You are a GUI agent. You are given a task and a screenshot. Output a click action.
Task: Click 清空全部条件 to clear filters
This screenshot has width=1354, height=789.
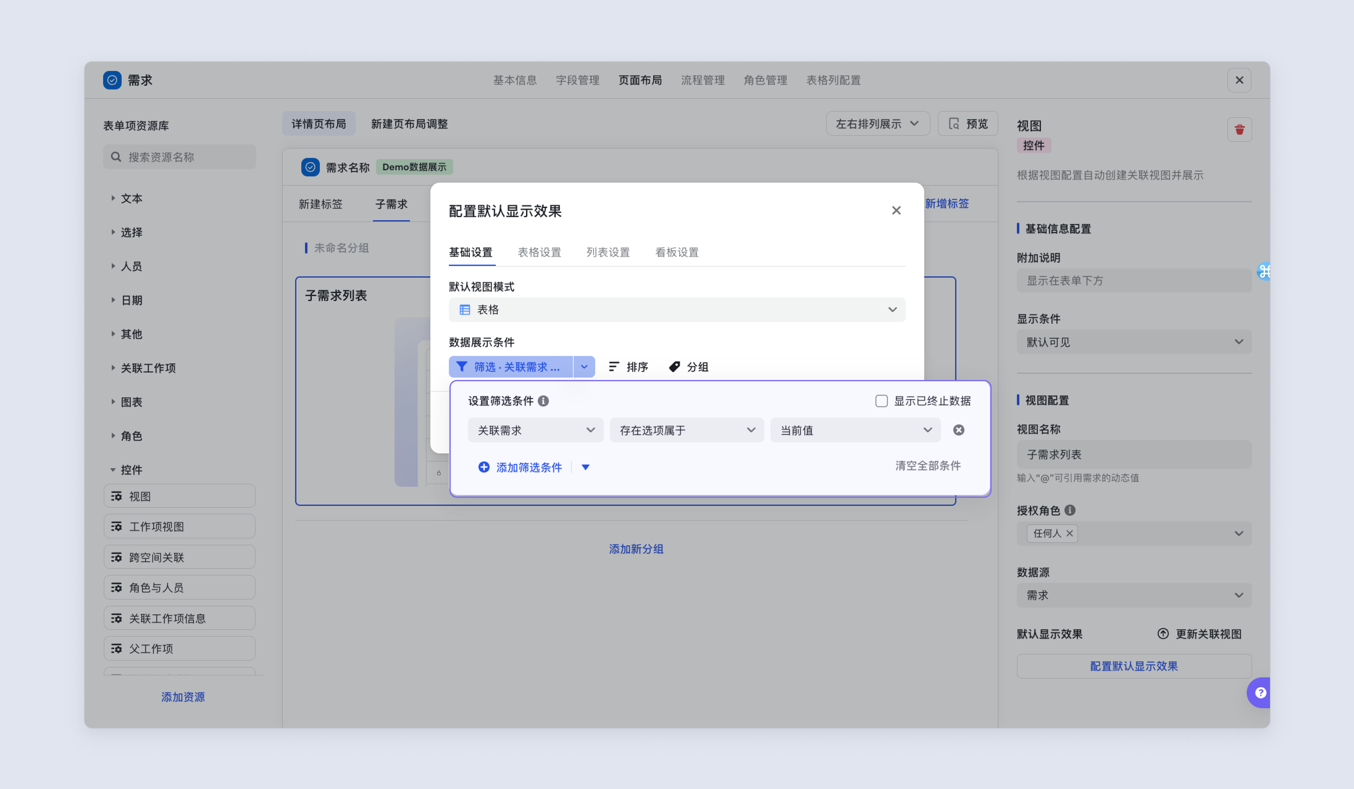pos(928,466)
